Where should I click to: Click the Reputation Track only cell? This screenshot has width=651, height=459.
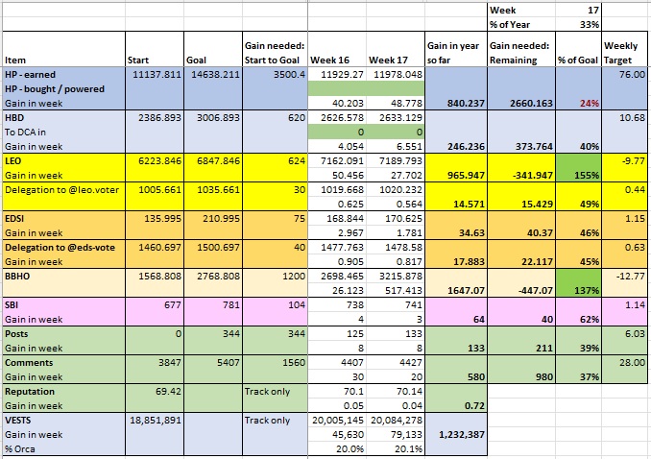point(275,391)
